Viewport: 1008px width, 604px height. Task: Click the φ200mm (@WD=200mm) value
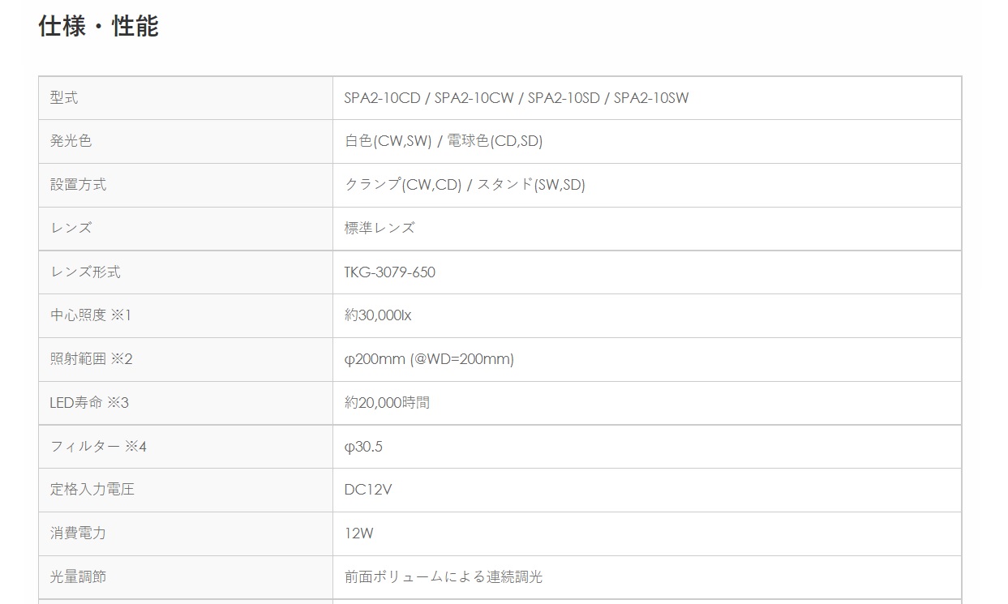point(429,358)
